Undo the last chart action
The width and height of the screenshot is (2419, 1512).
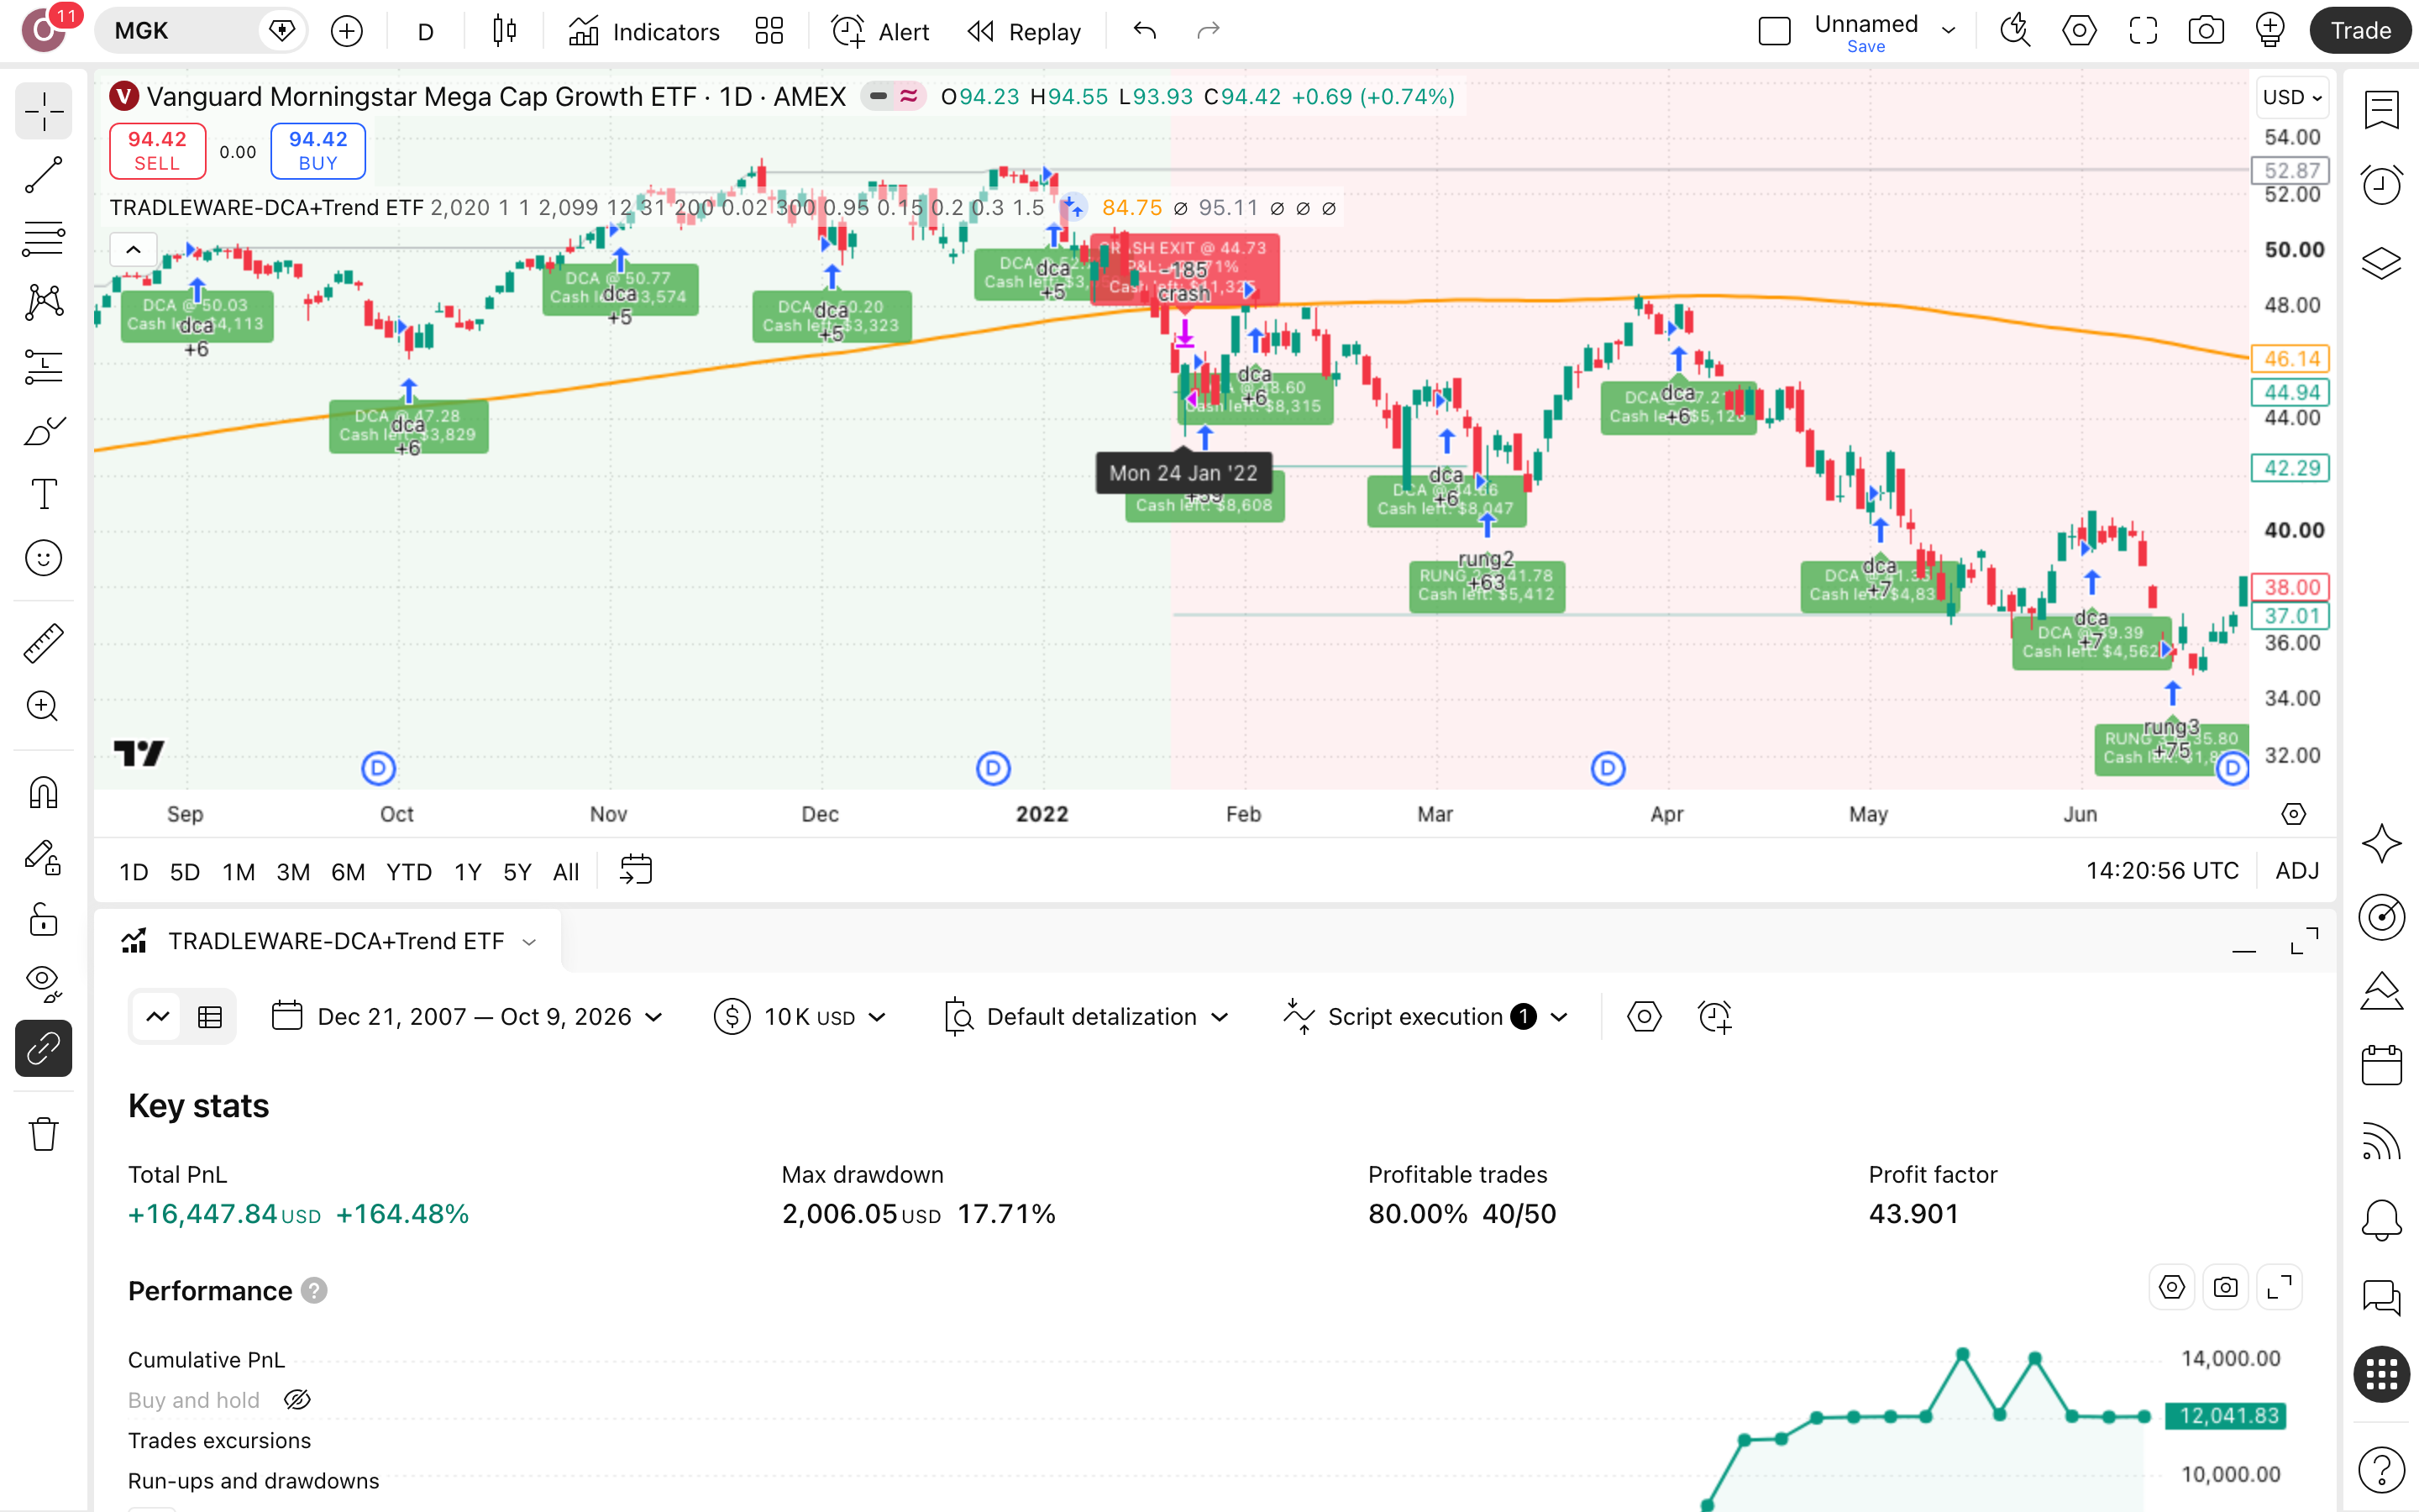click(1146, 31)
